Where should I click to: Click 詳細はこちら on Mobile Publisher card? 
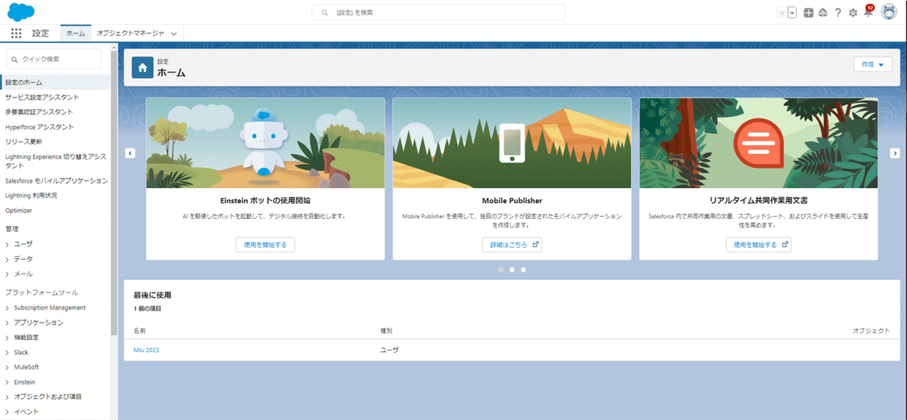click(512, 245)
